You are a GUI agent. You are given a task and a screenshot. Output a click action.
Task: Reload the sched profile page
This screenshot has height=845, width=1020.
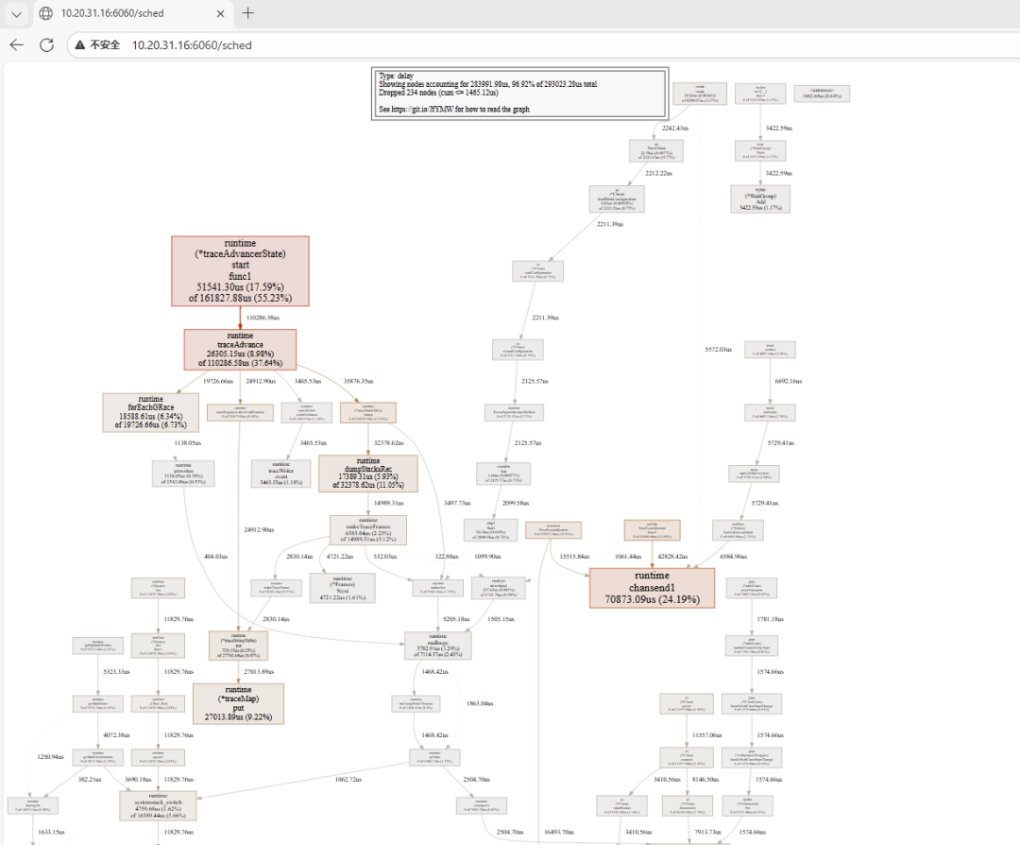coord(47,45)
